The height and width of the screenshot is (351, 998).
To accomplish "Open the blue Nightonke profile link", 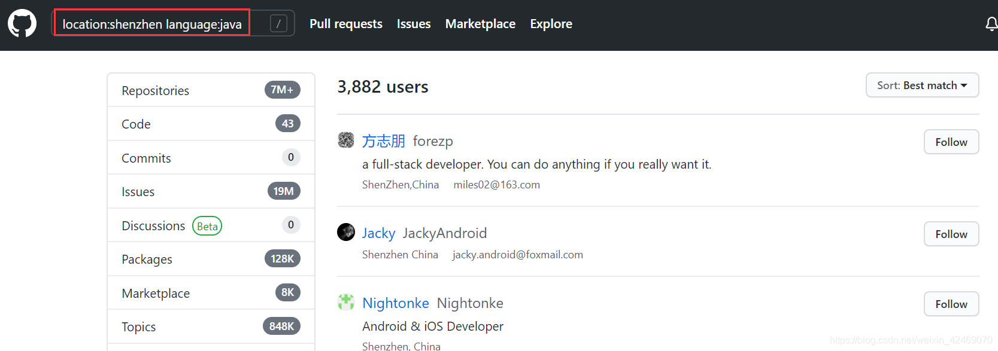I will 396,303.
